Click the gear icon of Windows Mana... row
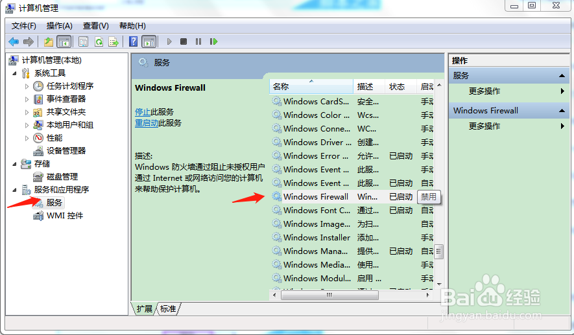This screenshot has height=335, width=574. coord(277,251)
